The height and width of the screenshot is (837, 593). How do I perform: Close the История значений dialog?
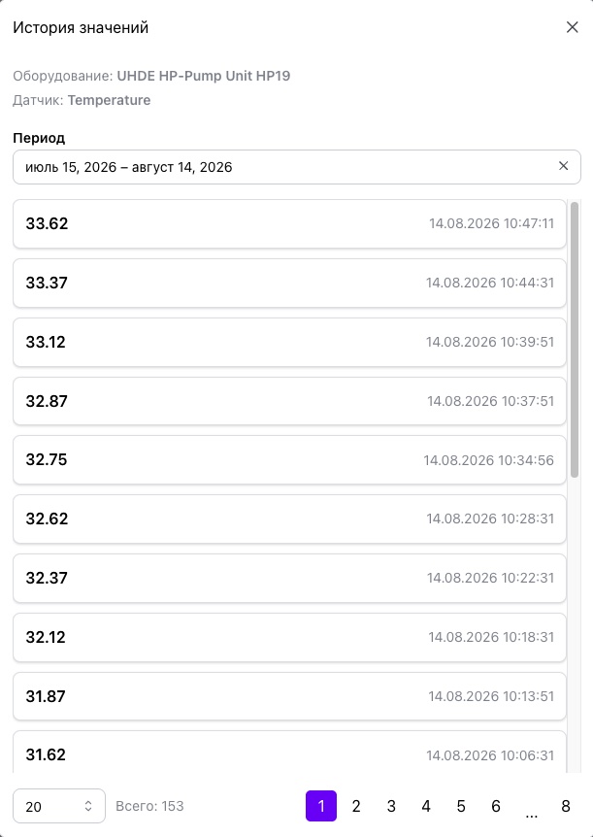coord(573,27)
